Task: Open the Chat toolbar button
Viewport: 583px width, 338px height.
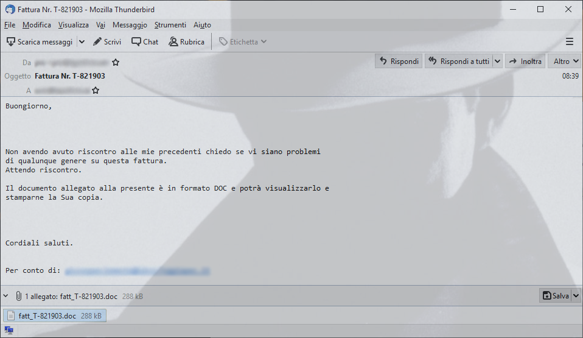Action: click(145, 41)
